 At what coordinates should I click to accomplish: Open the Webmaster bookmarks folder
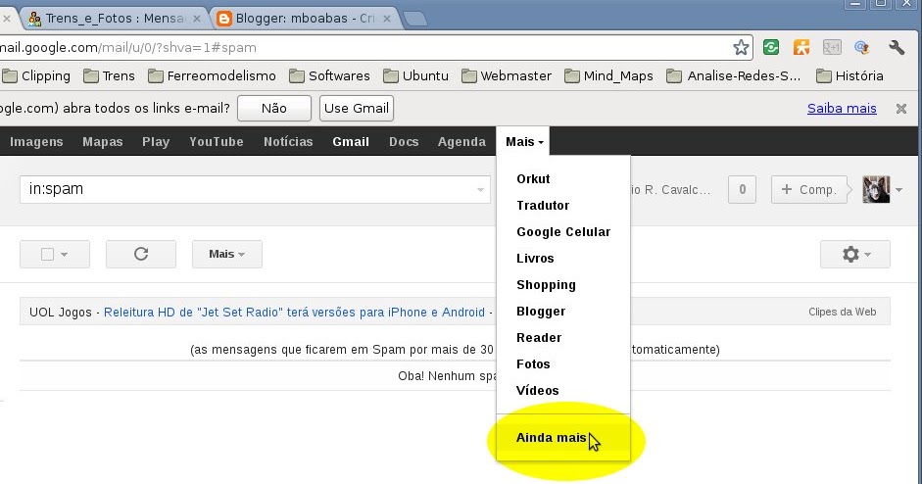(x=507, y=75)
